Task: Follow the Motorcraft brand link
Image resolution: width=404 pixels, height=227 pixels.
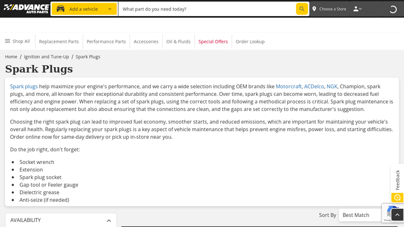Action: tap(288, 86)
